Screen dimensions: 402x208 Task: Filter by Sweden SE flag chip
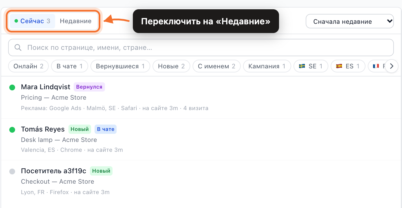click(311, 66)
